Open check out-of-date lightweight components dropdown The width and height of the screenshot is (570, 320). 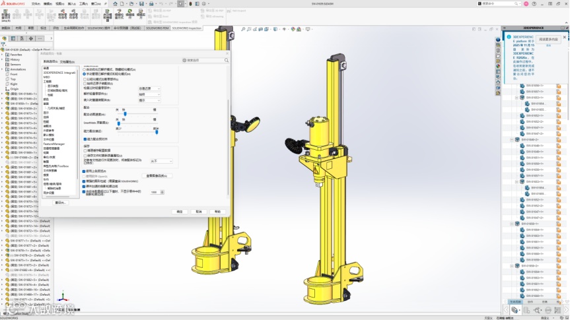tap(149, 88)
